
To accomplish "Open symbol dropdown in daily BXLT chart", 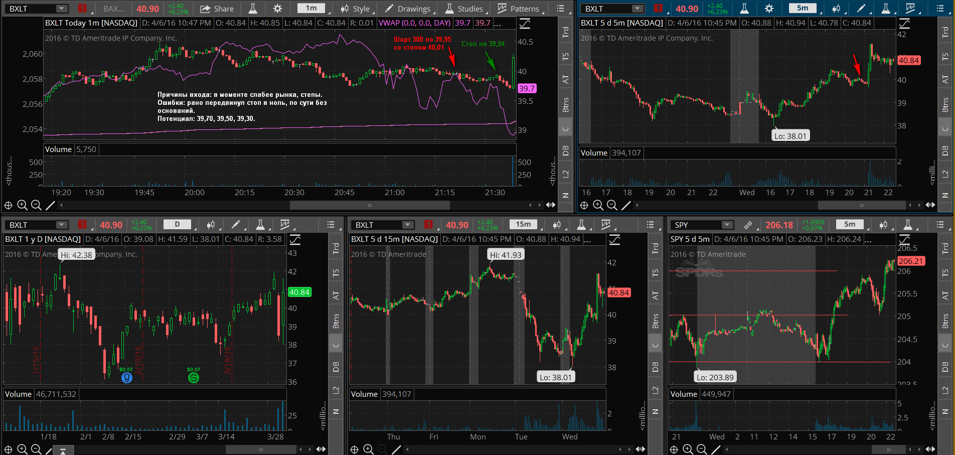I will [x=62, y=225].
